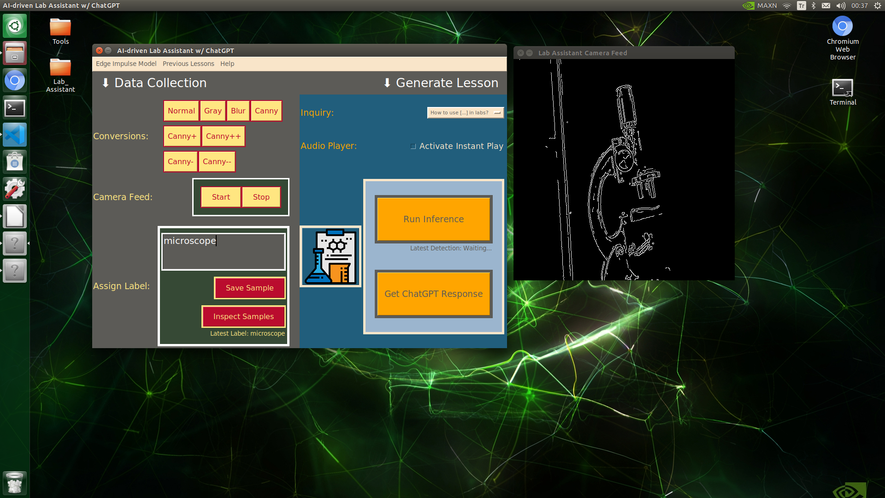Open the Previous Lessons menu
The height and width of the screenshot is (498, 885).
189,63
